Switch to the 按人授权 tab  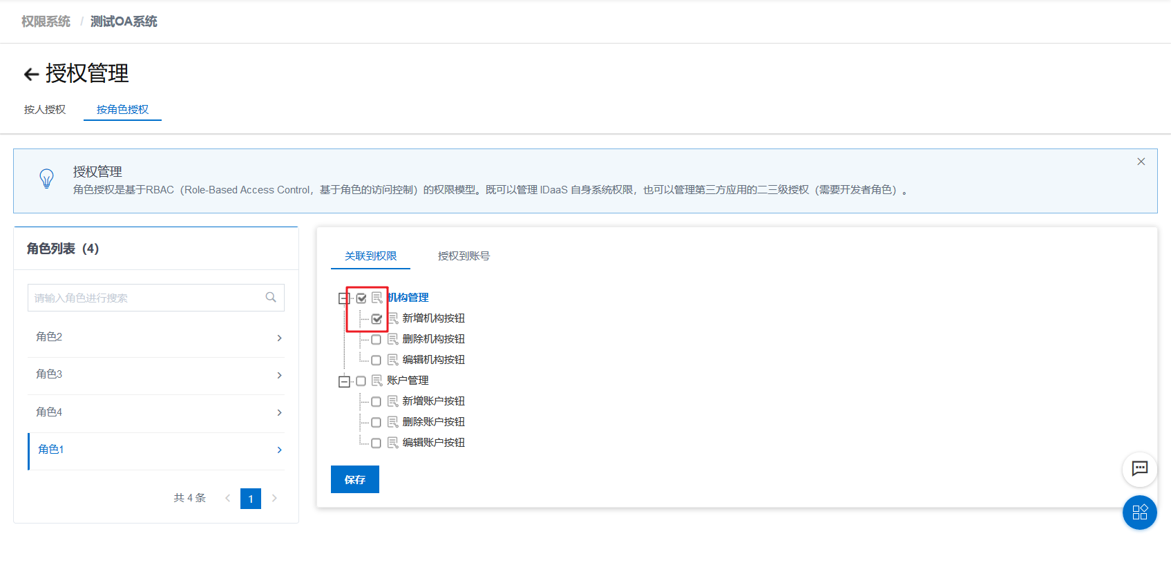(45, 109)
